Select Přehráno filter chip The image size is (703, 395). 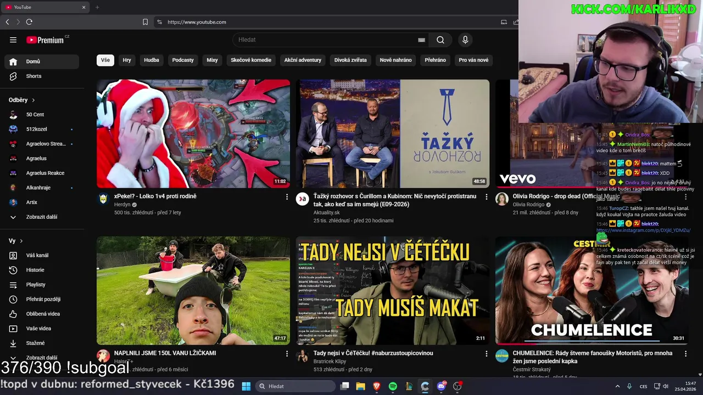(x=435, y=60)
